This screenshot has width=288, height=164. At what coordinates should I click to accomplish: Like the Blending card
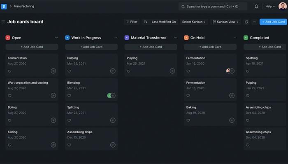coord(69,96)
